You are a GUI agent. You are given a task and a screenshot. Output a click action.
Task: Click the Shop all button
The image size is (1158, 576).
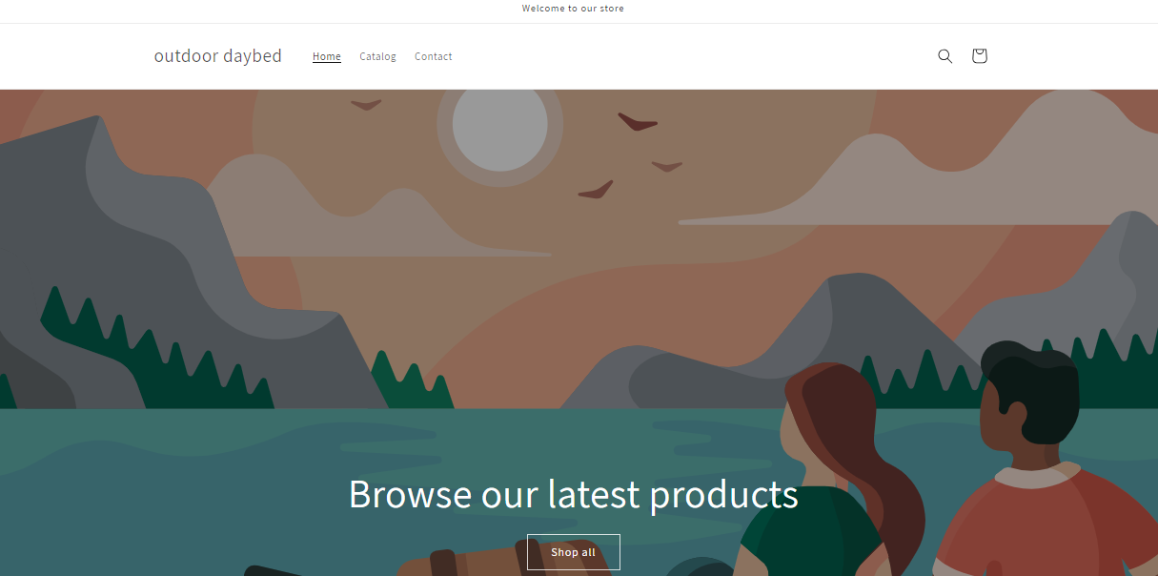click(574, 552)
